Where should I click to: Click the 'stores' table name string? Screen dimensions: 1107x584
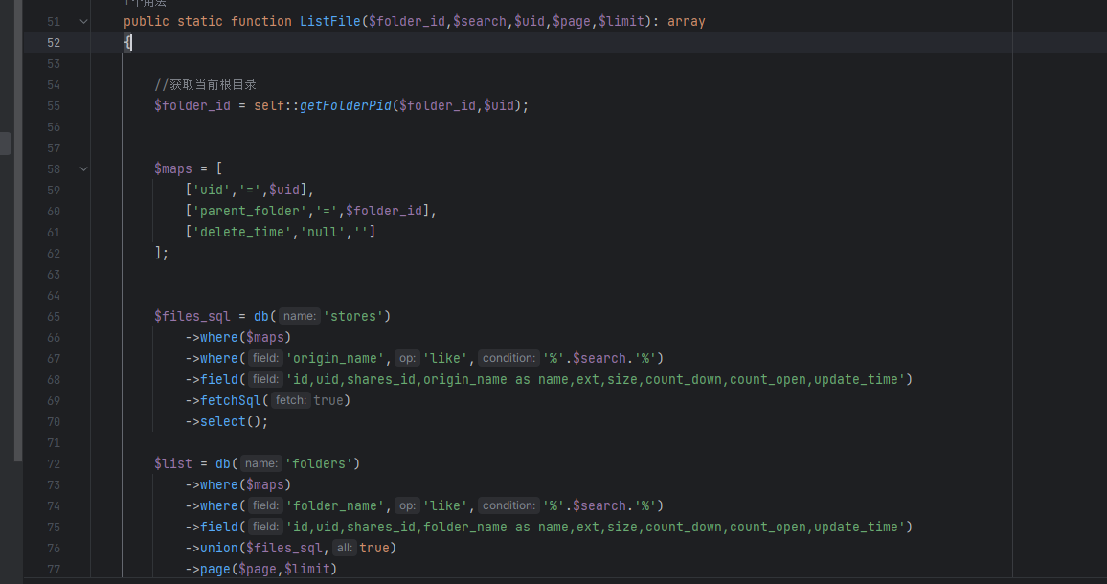coord(353,316)
